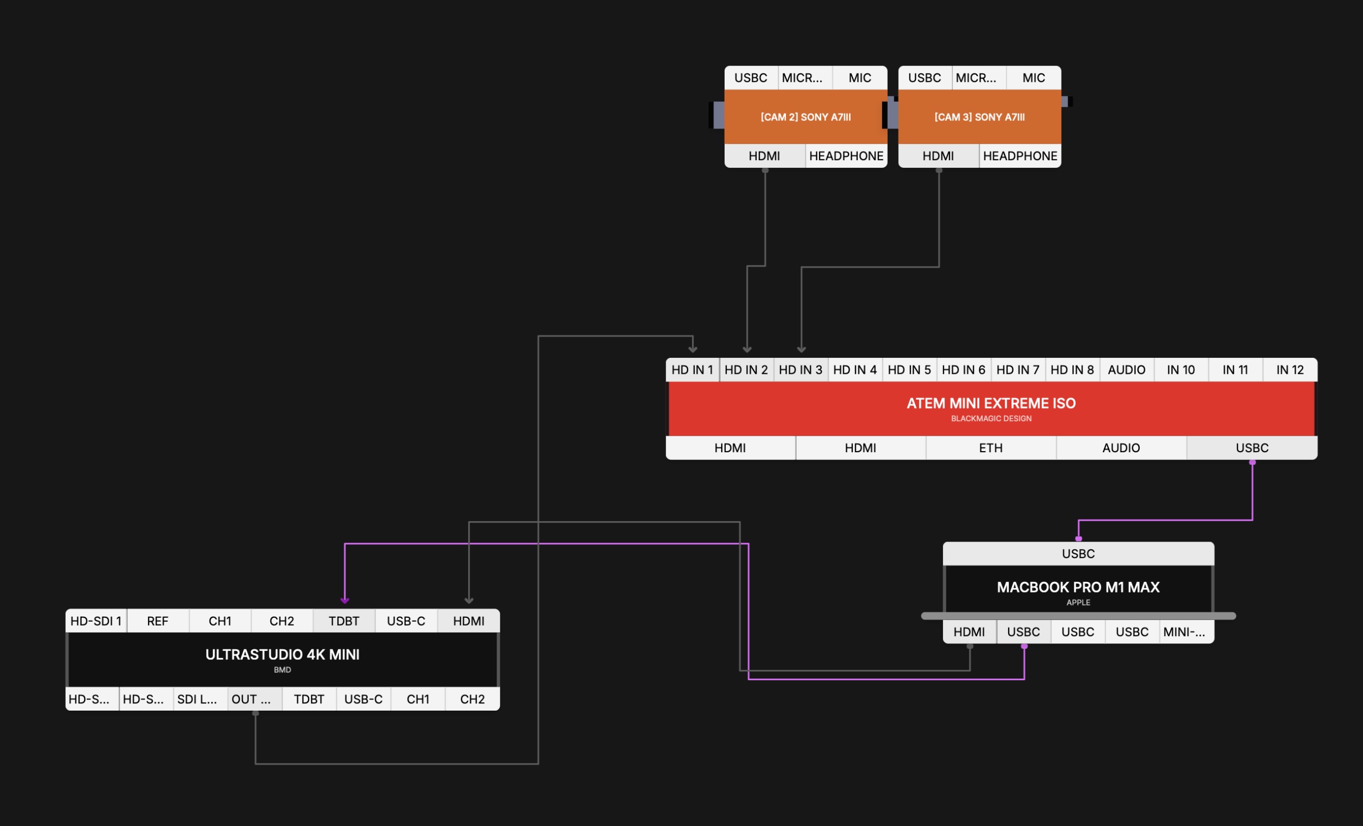Click second HDMI output on ATEM bottom row
Viewport: 1363px width, 826px height.
[860, 448]
